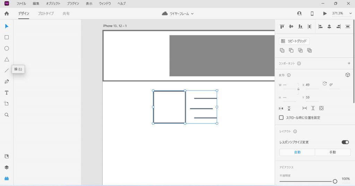This screenshot has height=186, width=355.
Task: Open the 表示 menu
Action: pyautogui.click(x=89, y=3)
